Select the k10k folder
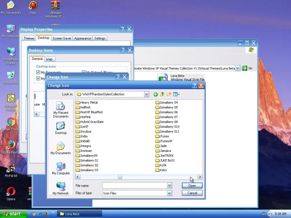 161,165
